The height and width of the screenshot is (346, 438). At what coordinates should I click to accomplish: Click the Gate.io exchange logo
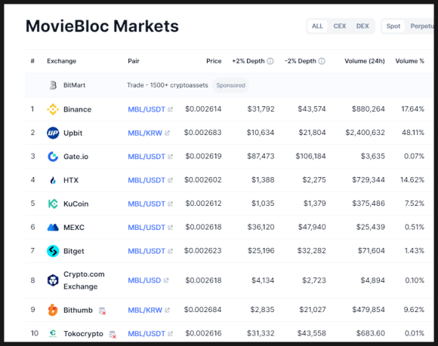click(x=53, y=156)
